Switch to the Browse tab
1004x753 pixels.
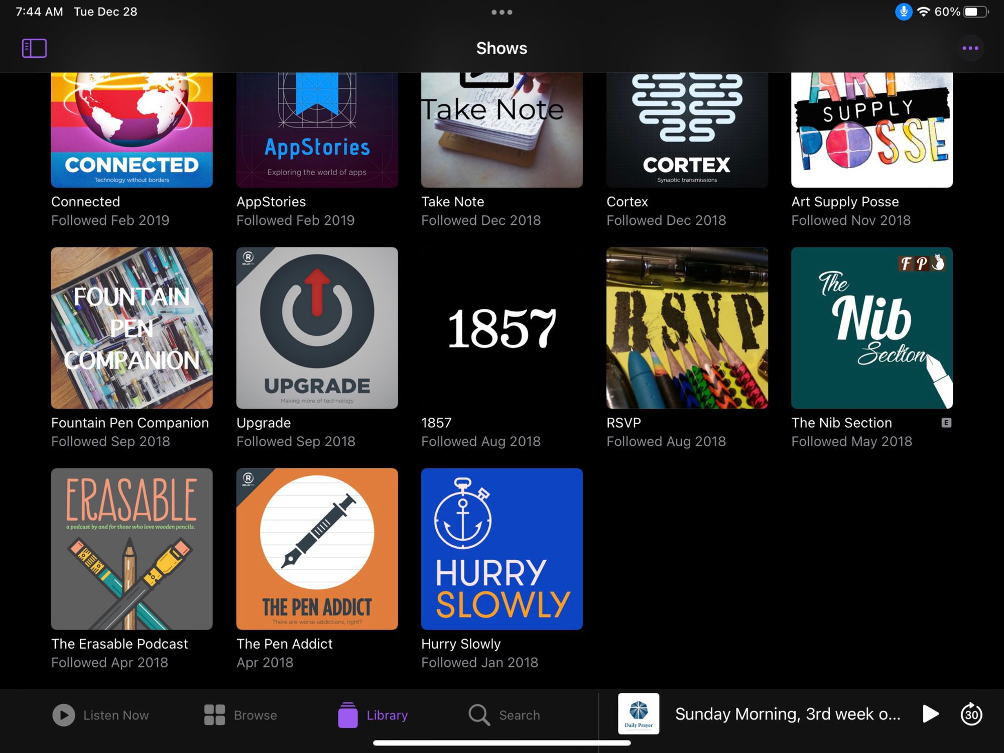pyautogui.click(x=240, y=715)
